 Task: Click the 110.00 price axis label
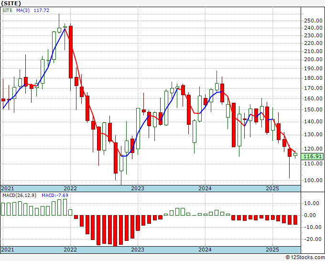point(313,163)
